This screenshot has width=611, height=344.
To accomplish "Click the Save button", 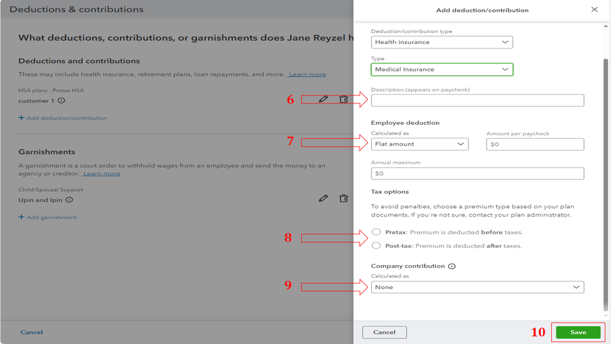I will coord(578,332).
